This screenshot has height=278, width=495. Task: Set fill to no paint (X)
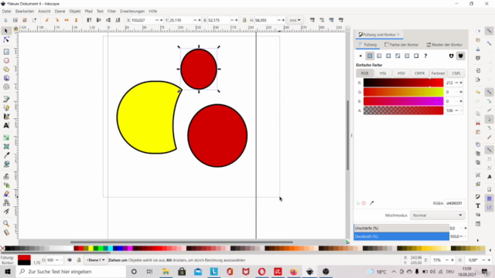360,56
